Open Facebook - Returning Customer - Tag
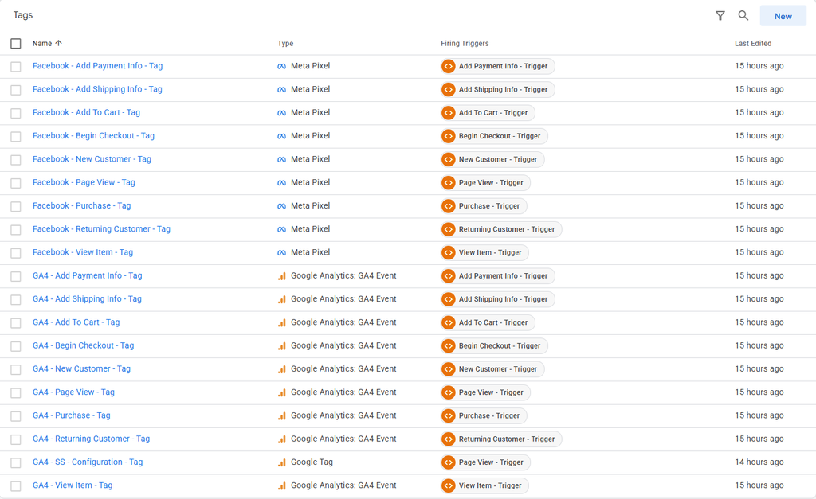 coord(101,229)
